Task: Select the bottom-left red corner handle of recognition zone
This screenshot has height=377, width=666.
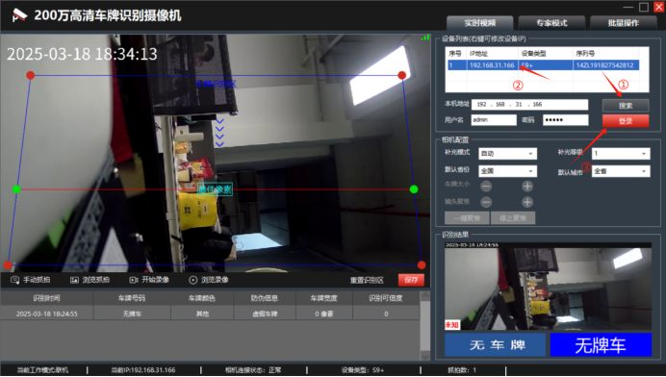Action: [8, 264]
